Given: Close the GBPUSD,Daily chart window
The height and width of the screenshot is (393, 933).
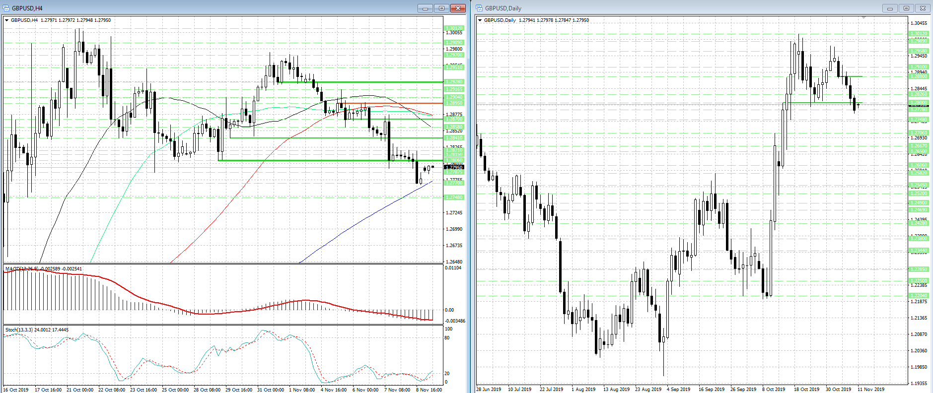Looking at the screenshot, I should (x=923, y=8).
